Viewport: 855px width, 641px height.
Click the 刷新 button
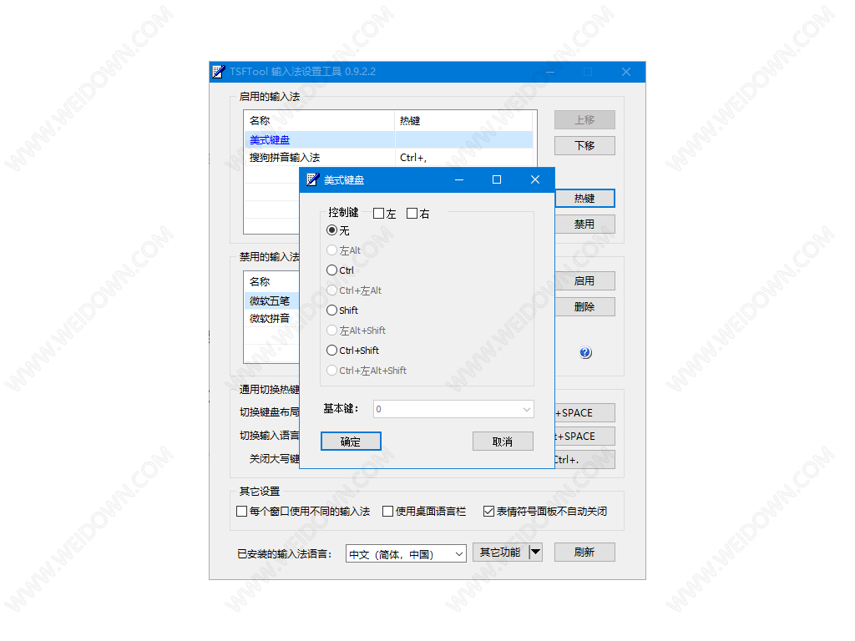pos(584,553)
